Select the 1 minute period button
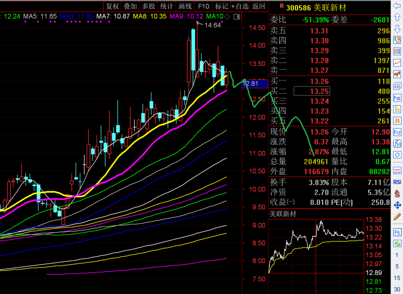 [397, 255]
